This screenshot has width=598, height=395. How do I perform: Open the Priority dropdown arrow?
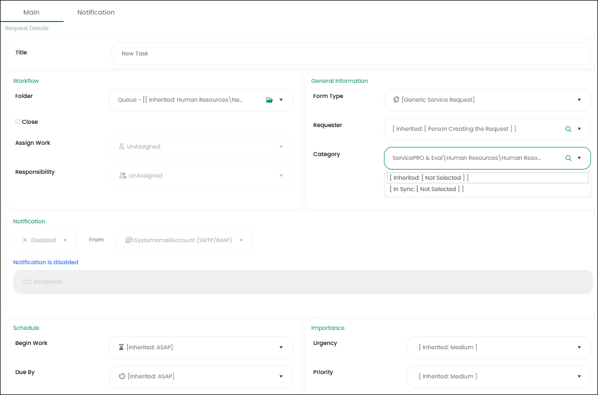[x=579, y=377]
